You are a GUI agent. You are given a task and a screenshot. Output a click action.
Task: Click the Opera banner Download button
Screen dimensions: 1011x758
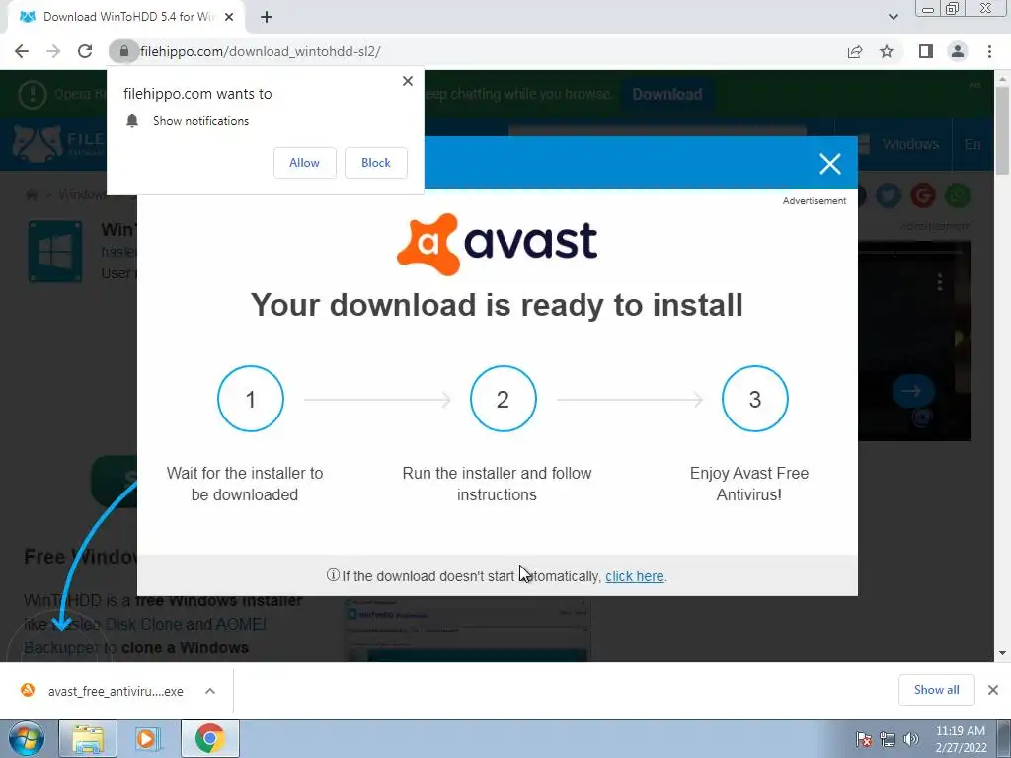[666, 94]
